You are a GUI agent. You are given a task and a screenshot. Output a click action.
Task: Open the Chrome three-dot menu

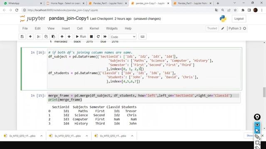pyautogui.click(x=262, y=10)
